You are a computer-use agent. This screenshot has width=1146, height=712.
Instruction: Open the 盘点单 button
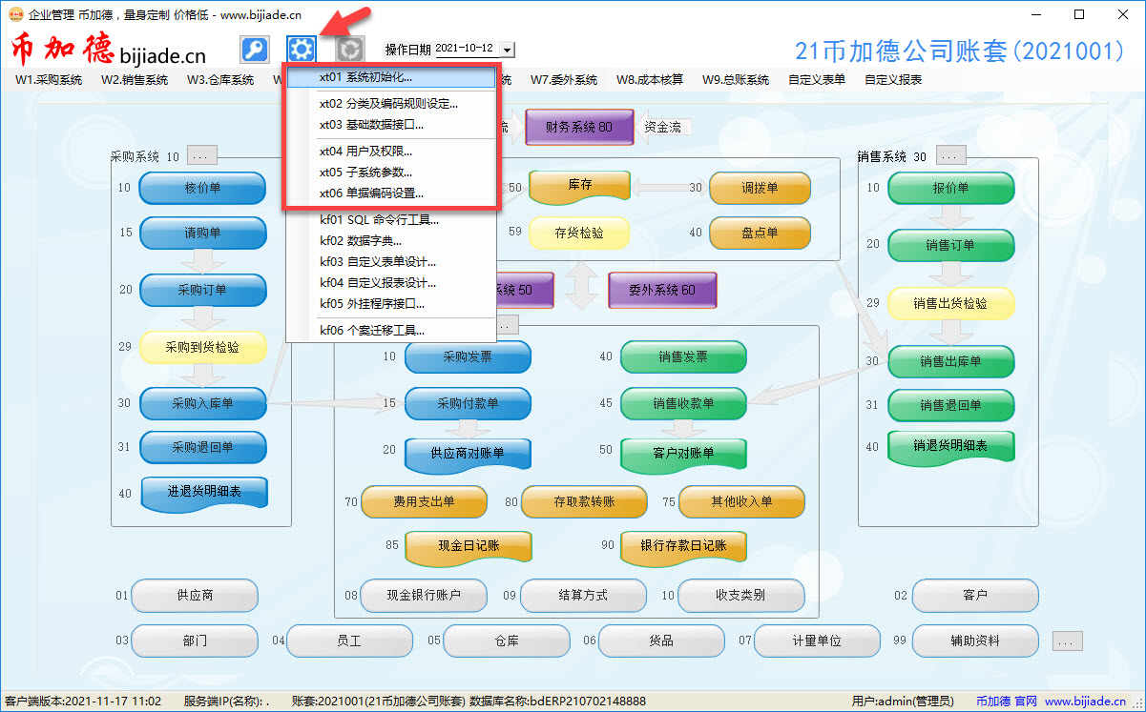tap(761, 233)
